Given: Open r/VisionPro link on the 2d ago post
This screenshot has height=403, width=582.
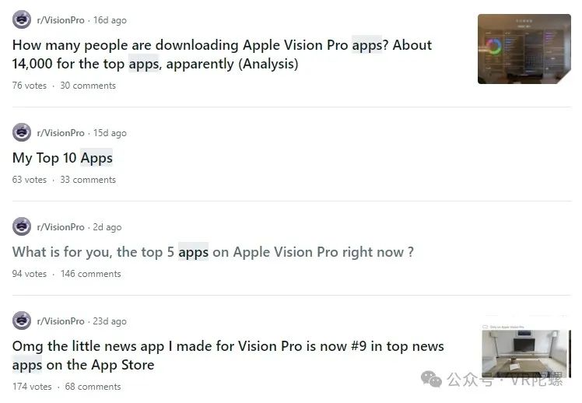Looking at the screenshot, I should pos(61,227).
